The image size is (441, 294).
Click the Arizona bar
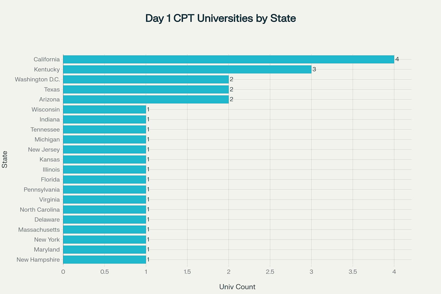[146, 99]
